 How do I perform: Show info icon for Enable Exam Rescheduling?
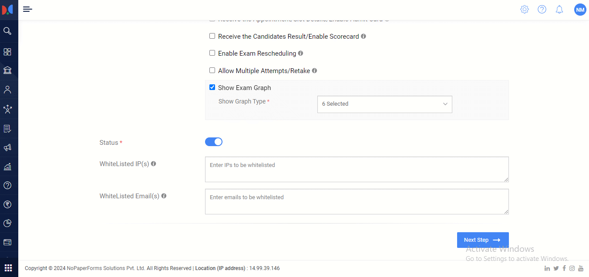(300, 53)
